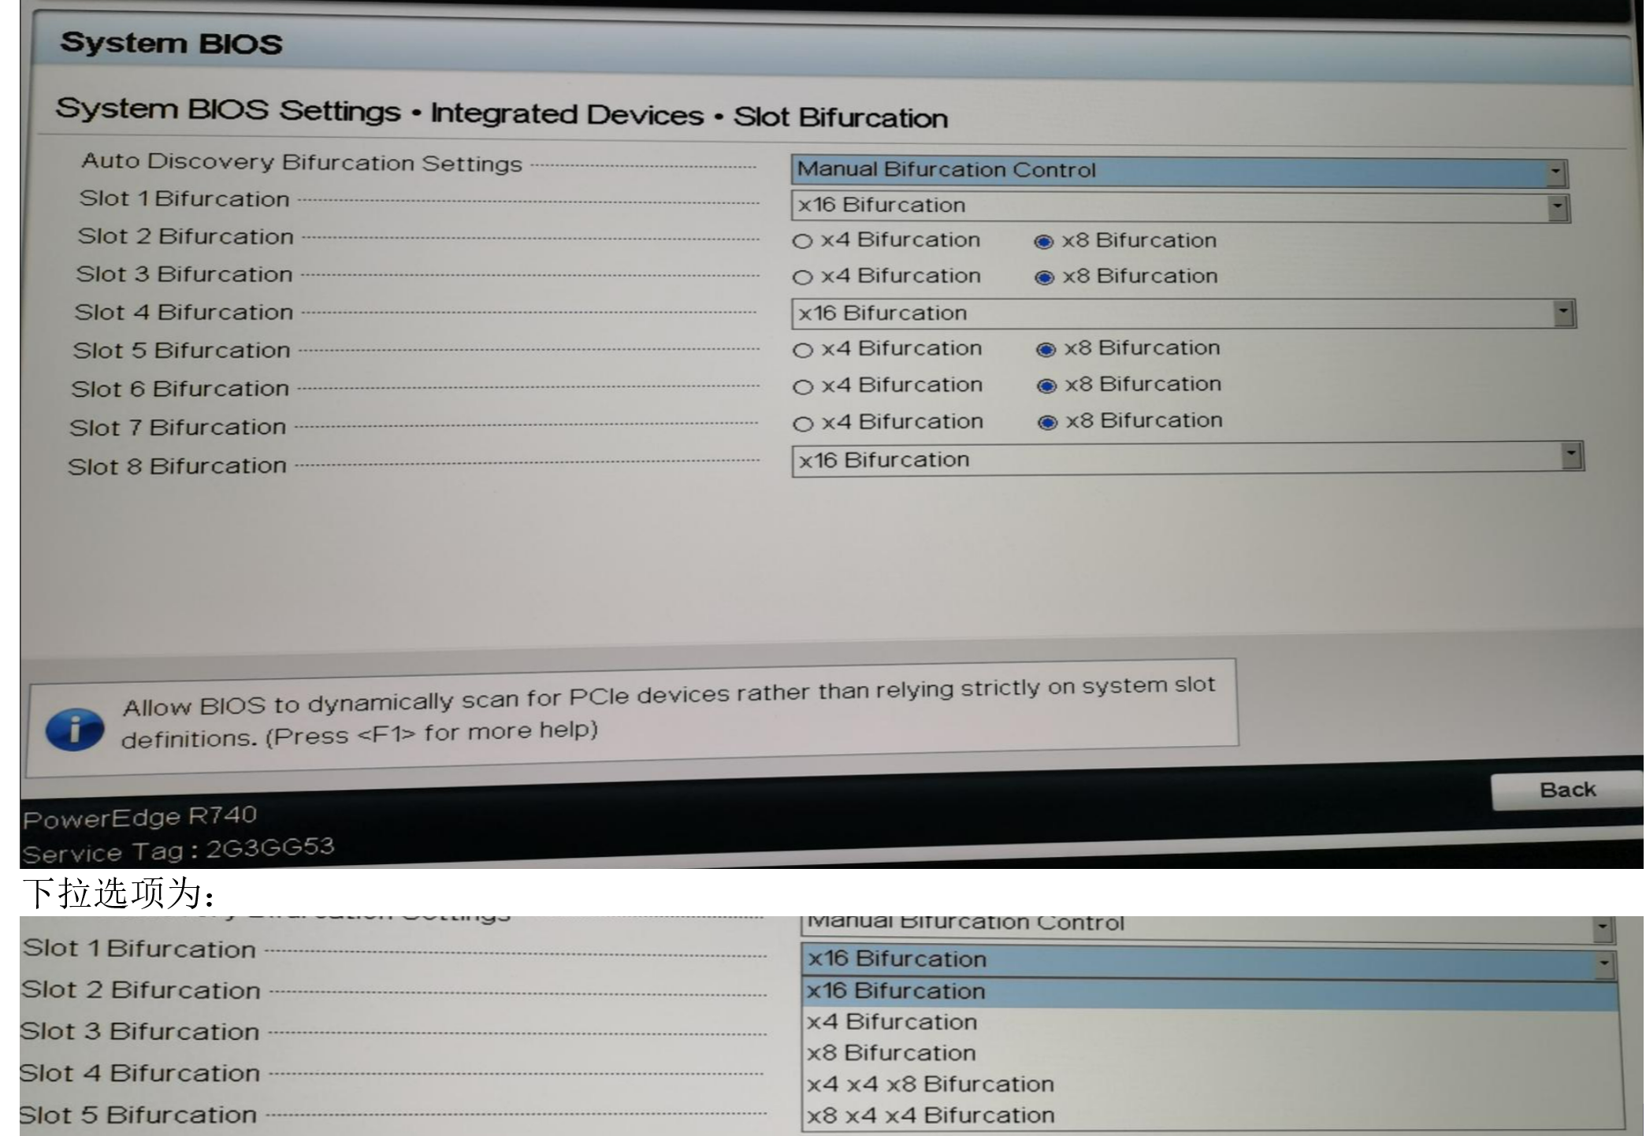Click the Slot 6 Bifurcation label

(180, 388)
